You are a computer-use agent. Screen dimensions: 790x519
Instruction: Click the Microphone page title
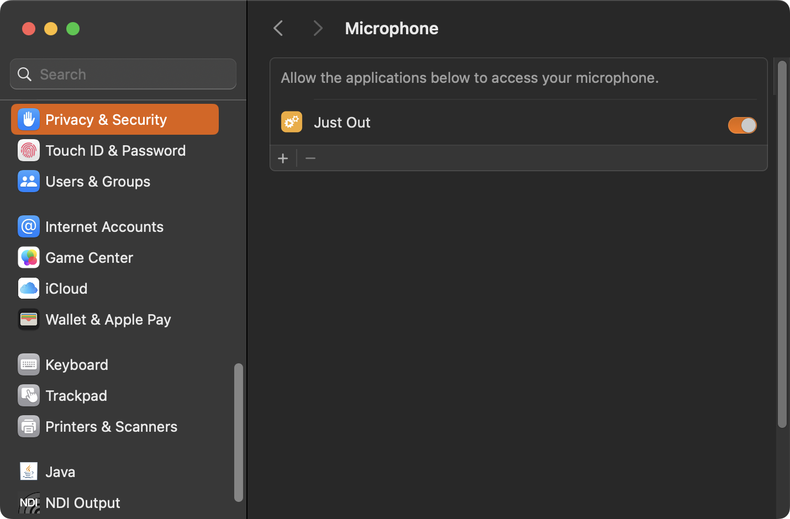pos(392,28)
